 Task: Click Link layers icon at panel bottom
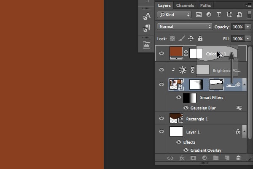pos(170,158)
